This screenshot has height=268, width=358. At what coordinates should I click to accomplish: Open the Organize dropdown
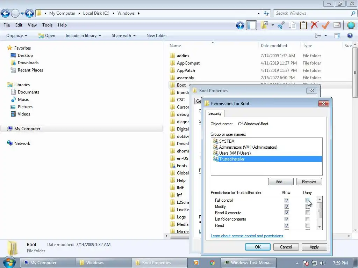pyautogui.click(x=17, y=36)
